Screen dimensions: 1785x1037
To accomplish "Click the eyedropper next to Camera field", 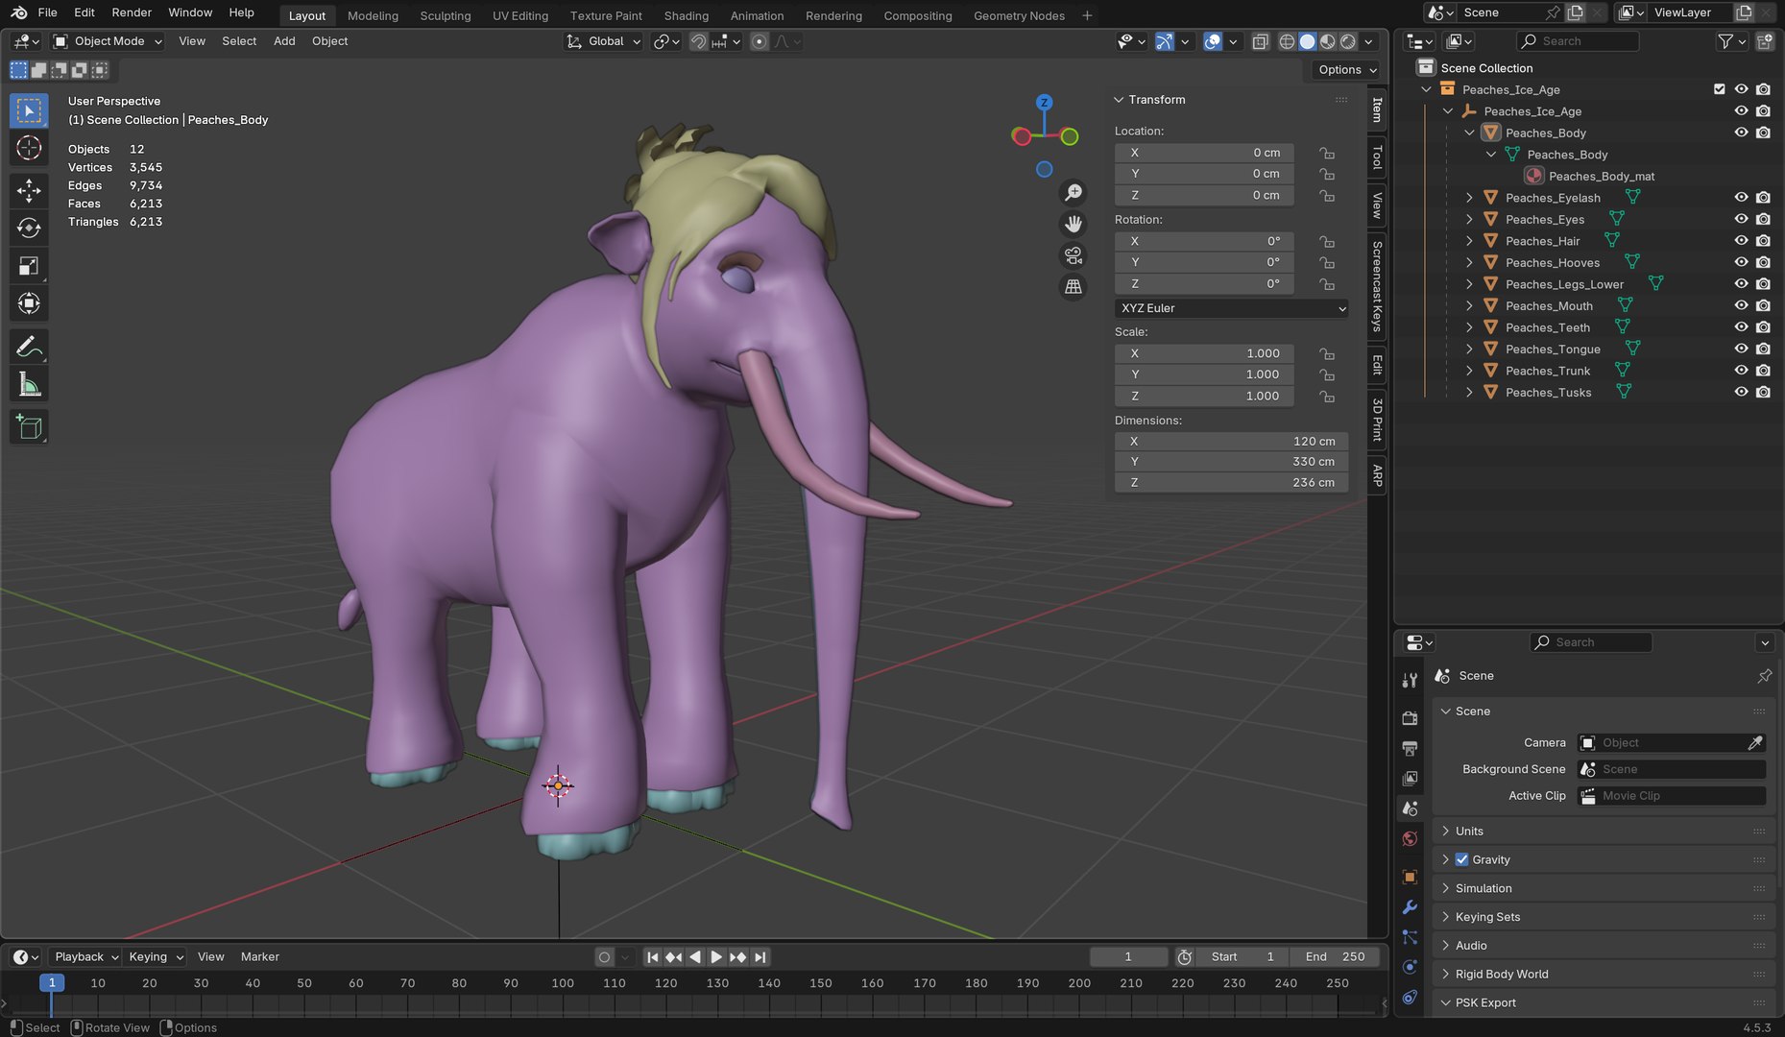I will pyautogui.click(x=1754, y=742).
